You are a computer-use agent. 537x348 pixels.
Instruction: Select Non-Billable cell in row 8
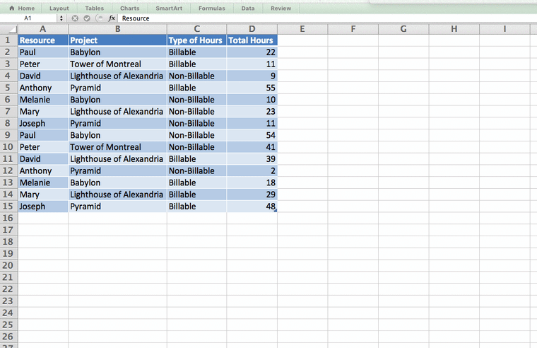(196, 124)
